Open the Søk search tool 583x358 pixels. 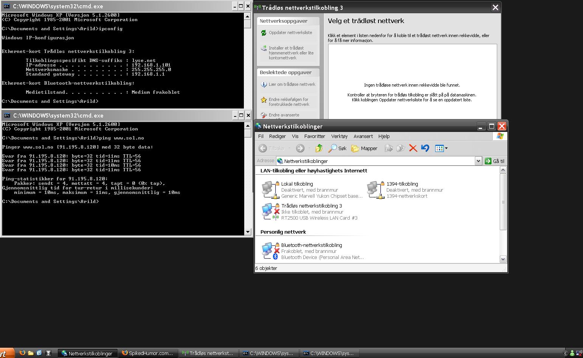pyautogui.click(x=337, y=148)
